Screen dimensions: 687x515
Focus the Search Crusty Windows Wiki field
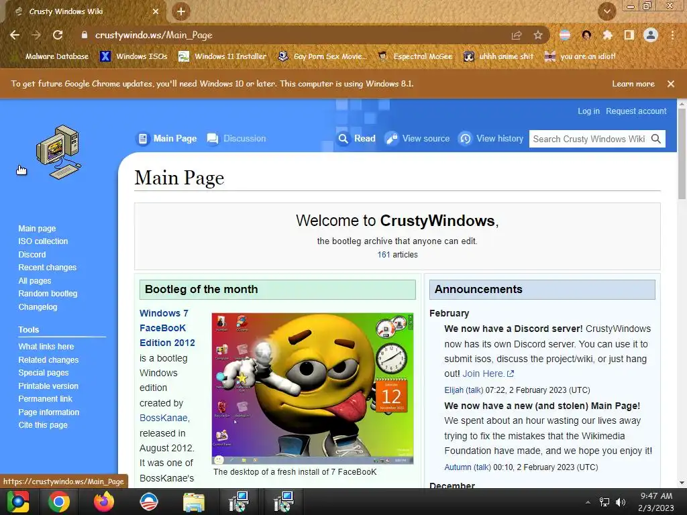click(589, 139)
